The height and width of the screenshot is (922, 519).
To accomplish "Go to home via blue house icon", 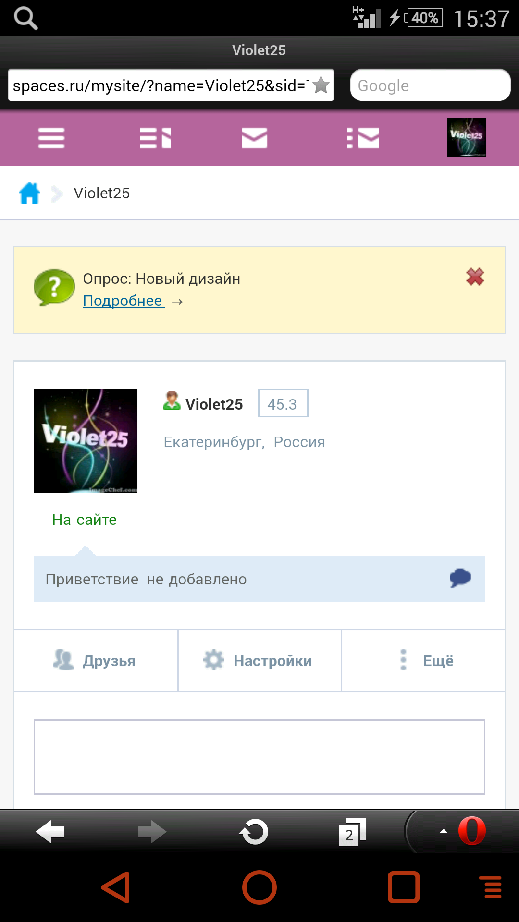I will (30, 193).
